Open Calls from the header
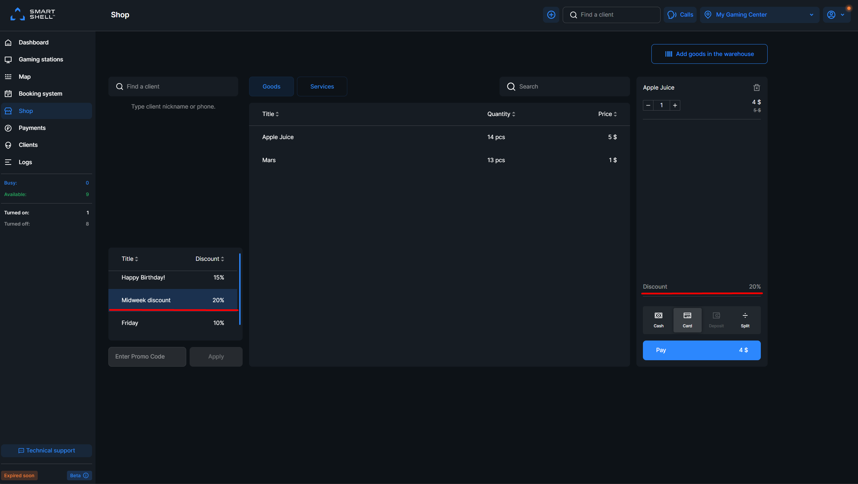The height and width of the screenshot is (484, 858). point(680,15)
